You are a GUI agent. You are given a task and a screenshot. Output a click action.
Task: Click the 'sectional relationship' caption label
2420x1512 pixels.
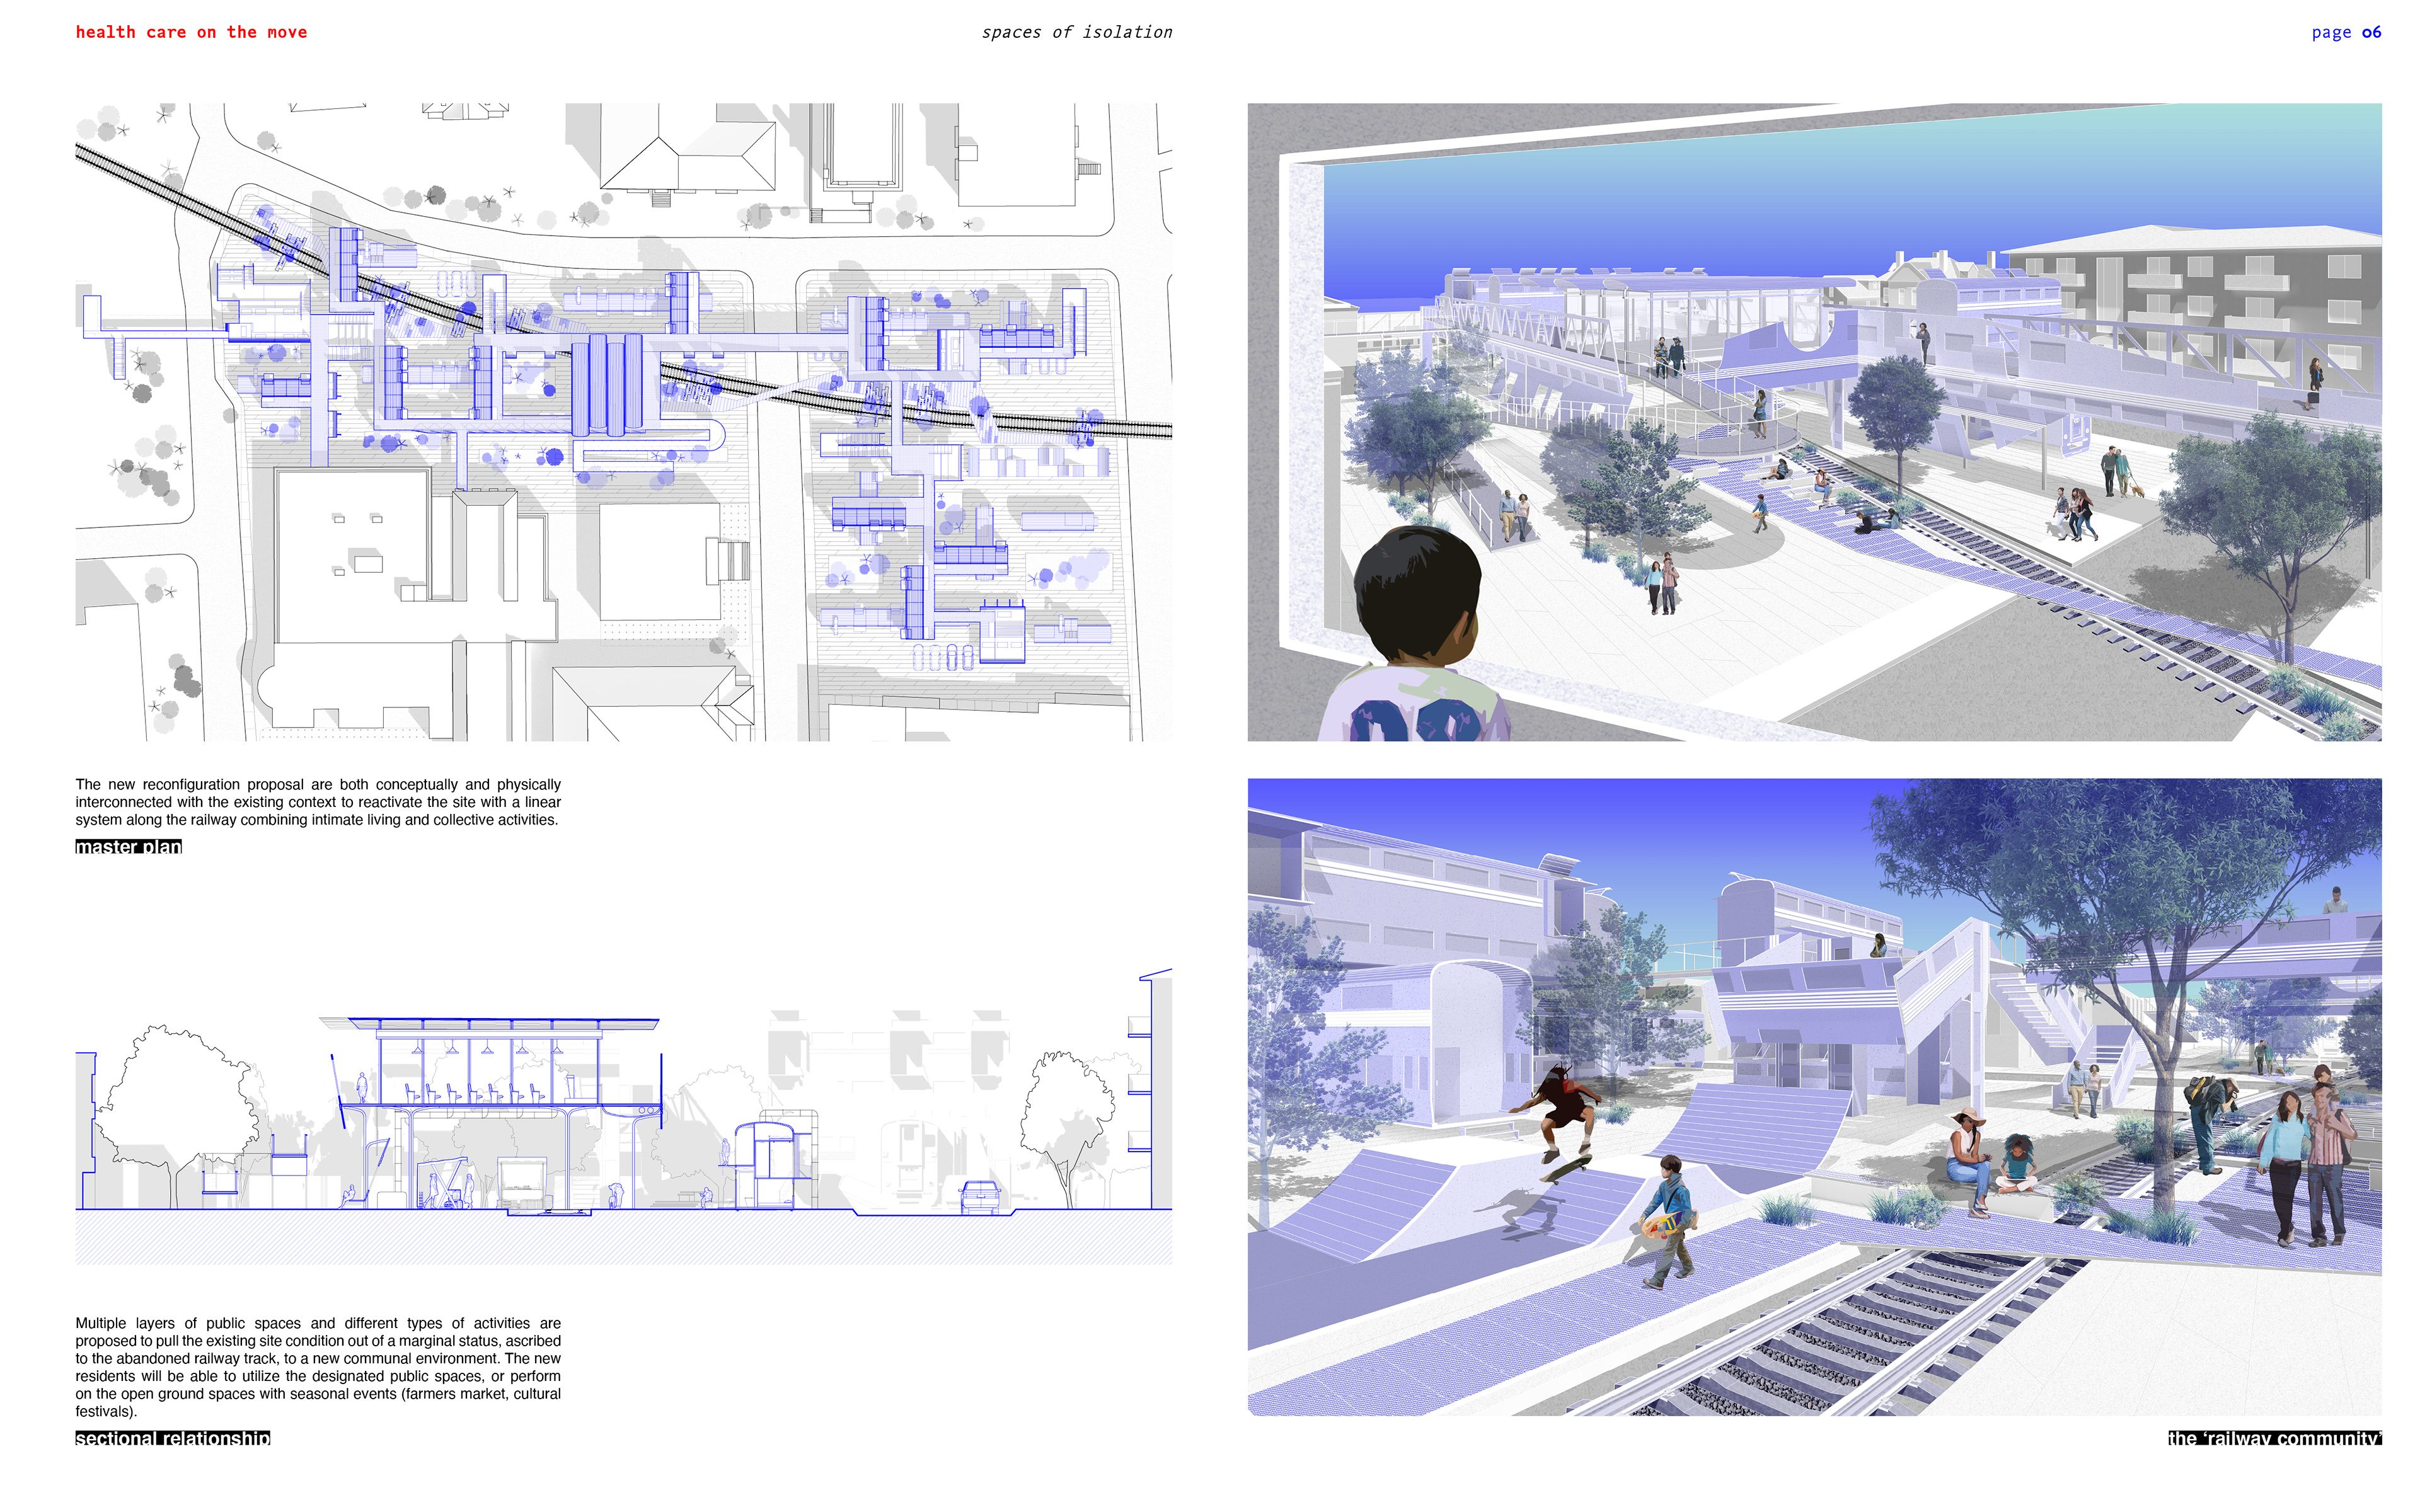[172, 1438]
